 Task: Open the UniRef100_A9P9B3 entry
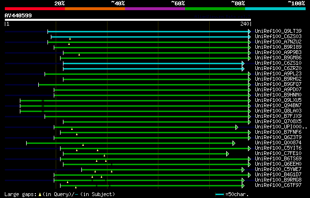[x=278, y=52]
